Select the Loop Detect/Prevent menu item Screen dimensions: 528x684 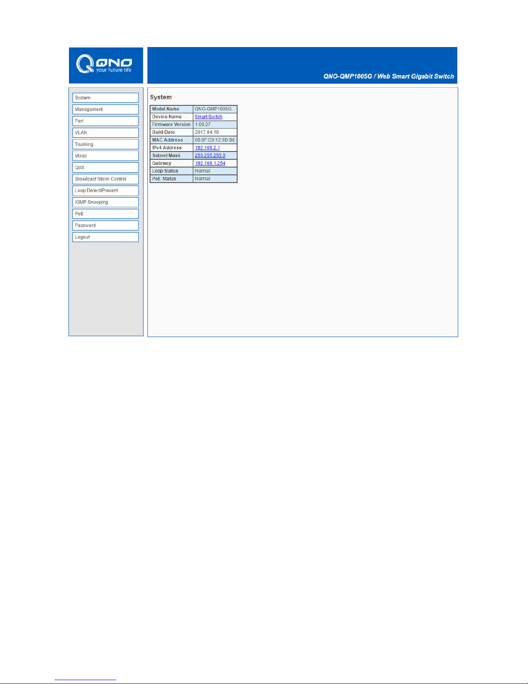pyautogui.click(x=105, y=191)
